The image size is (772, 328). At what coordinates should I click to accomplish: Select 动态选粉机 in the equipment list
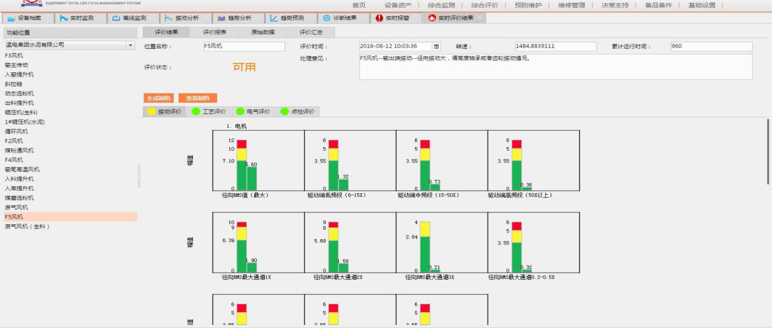[x=19, y=93]
